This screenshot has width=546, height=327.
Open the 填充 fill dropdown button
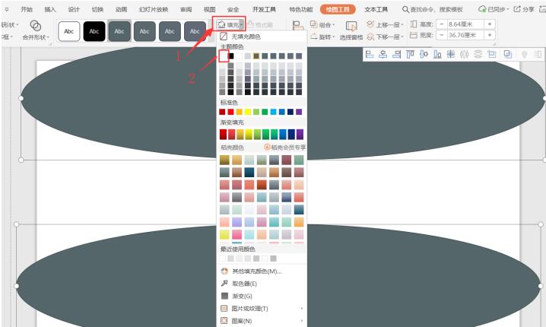click(229, 25)
